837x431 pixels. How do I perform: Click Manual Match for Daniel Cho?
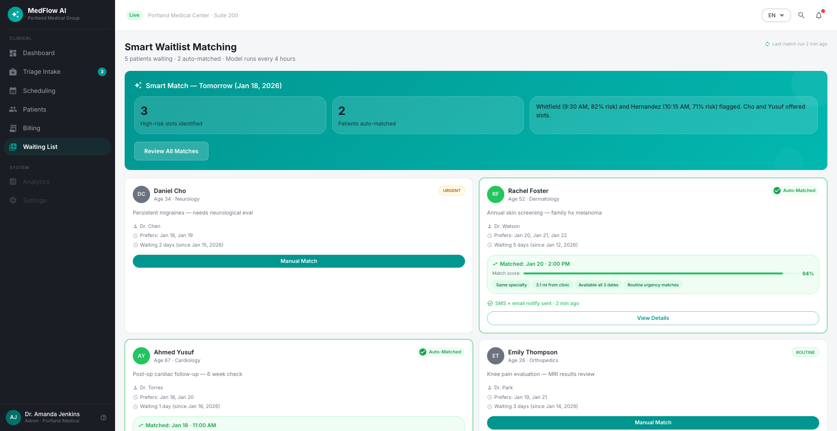tap(299, 261)
